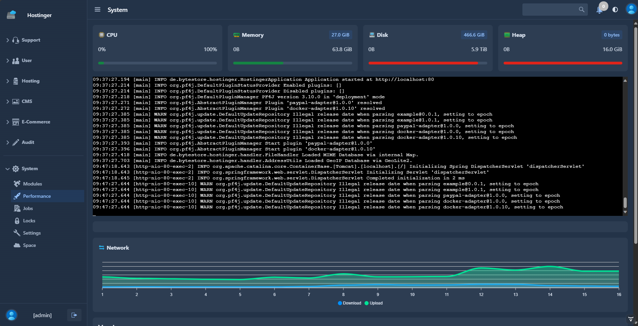
Task: Collapse the System menu chevron
Action: pos(8,169)
